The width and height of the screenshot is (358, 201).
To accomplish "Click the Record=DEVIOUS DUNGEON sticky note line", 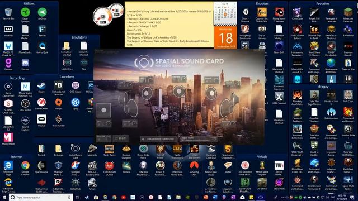I will (148, 18).
